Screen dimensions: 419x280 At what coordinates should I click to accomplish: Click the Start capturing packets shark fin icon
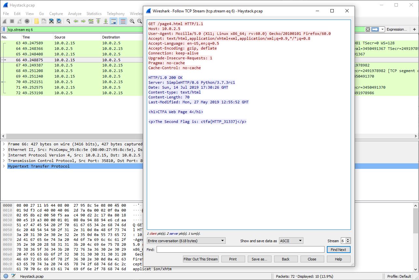4,21
